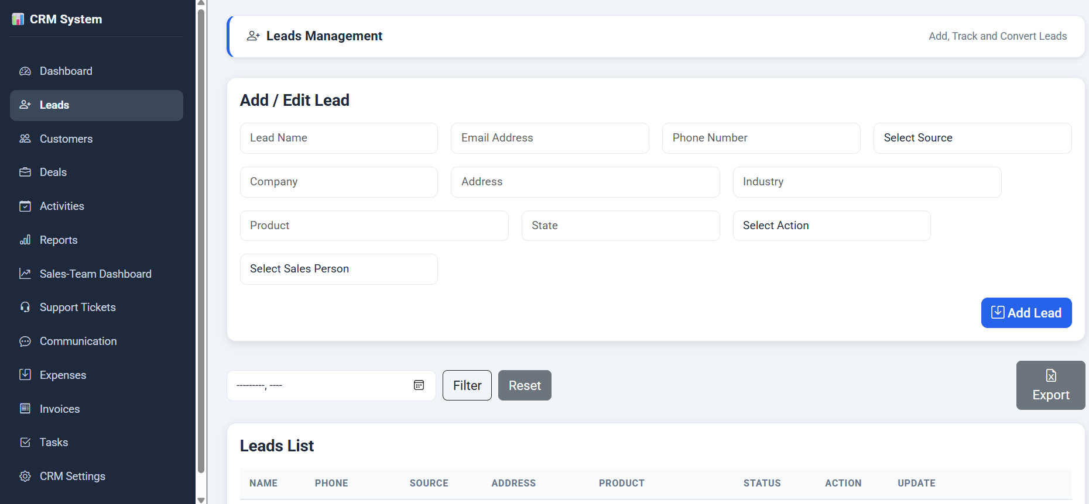
Task: Click the Expenses download-box icon
Action: 25,374
